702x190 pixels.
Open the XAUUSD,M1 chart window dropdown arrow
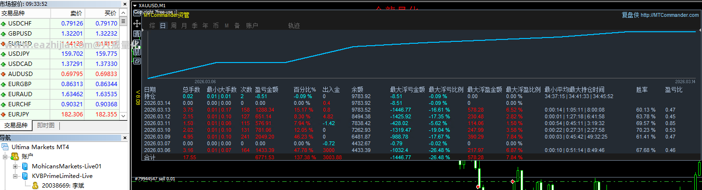pos(135,5)
